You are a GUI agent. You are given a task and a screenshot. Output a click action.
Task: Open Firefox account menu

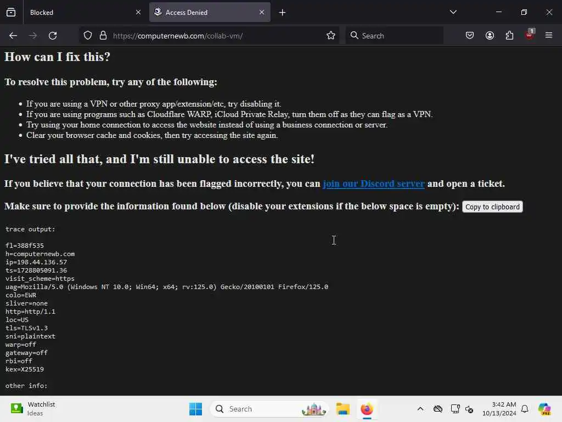(490, 36)
